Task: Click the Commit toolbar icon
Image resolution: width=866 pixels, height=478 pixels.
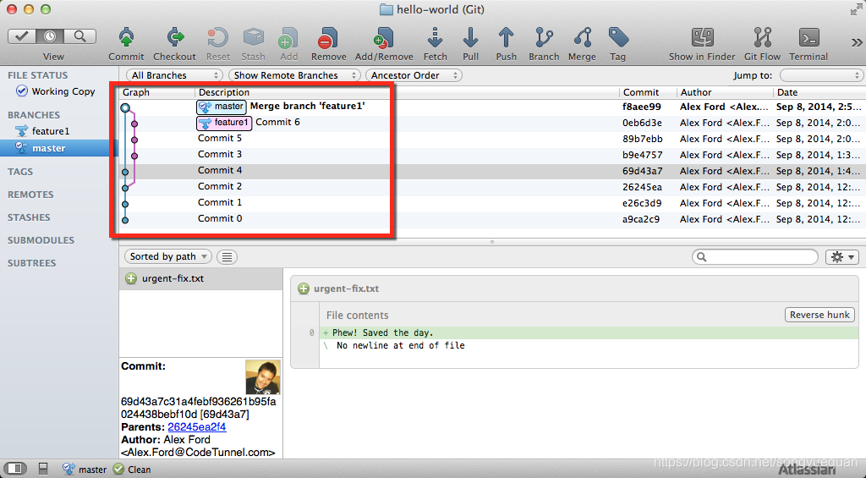Action: click(x=126, y=37)
